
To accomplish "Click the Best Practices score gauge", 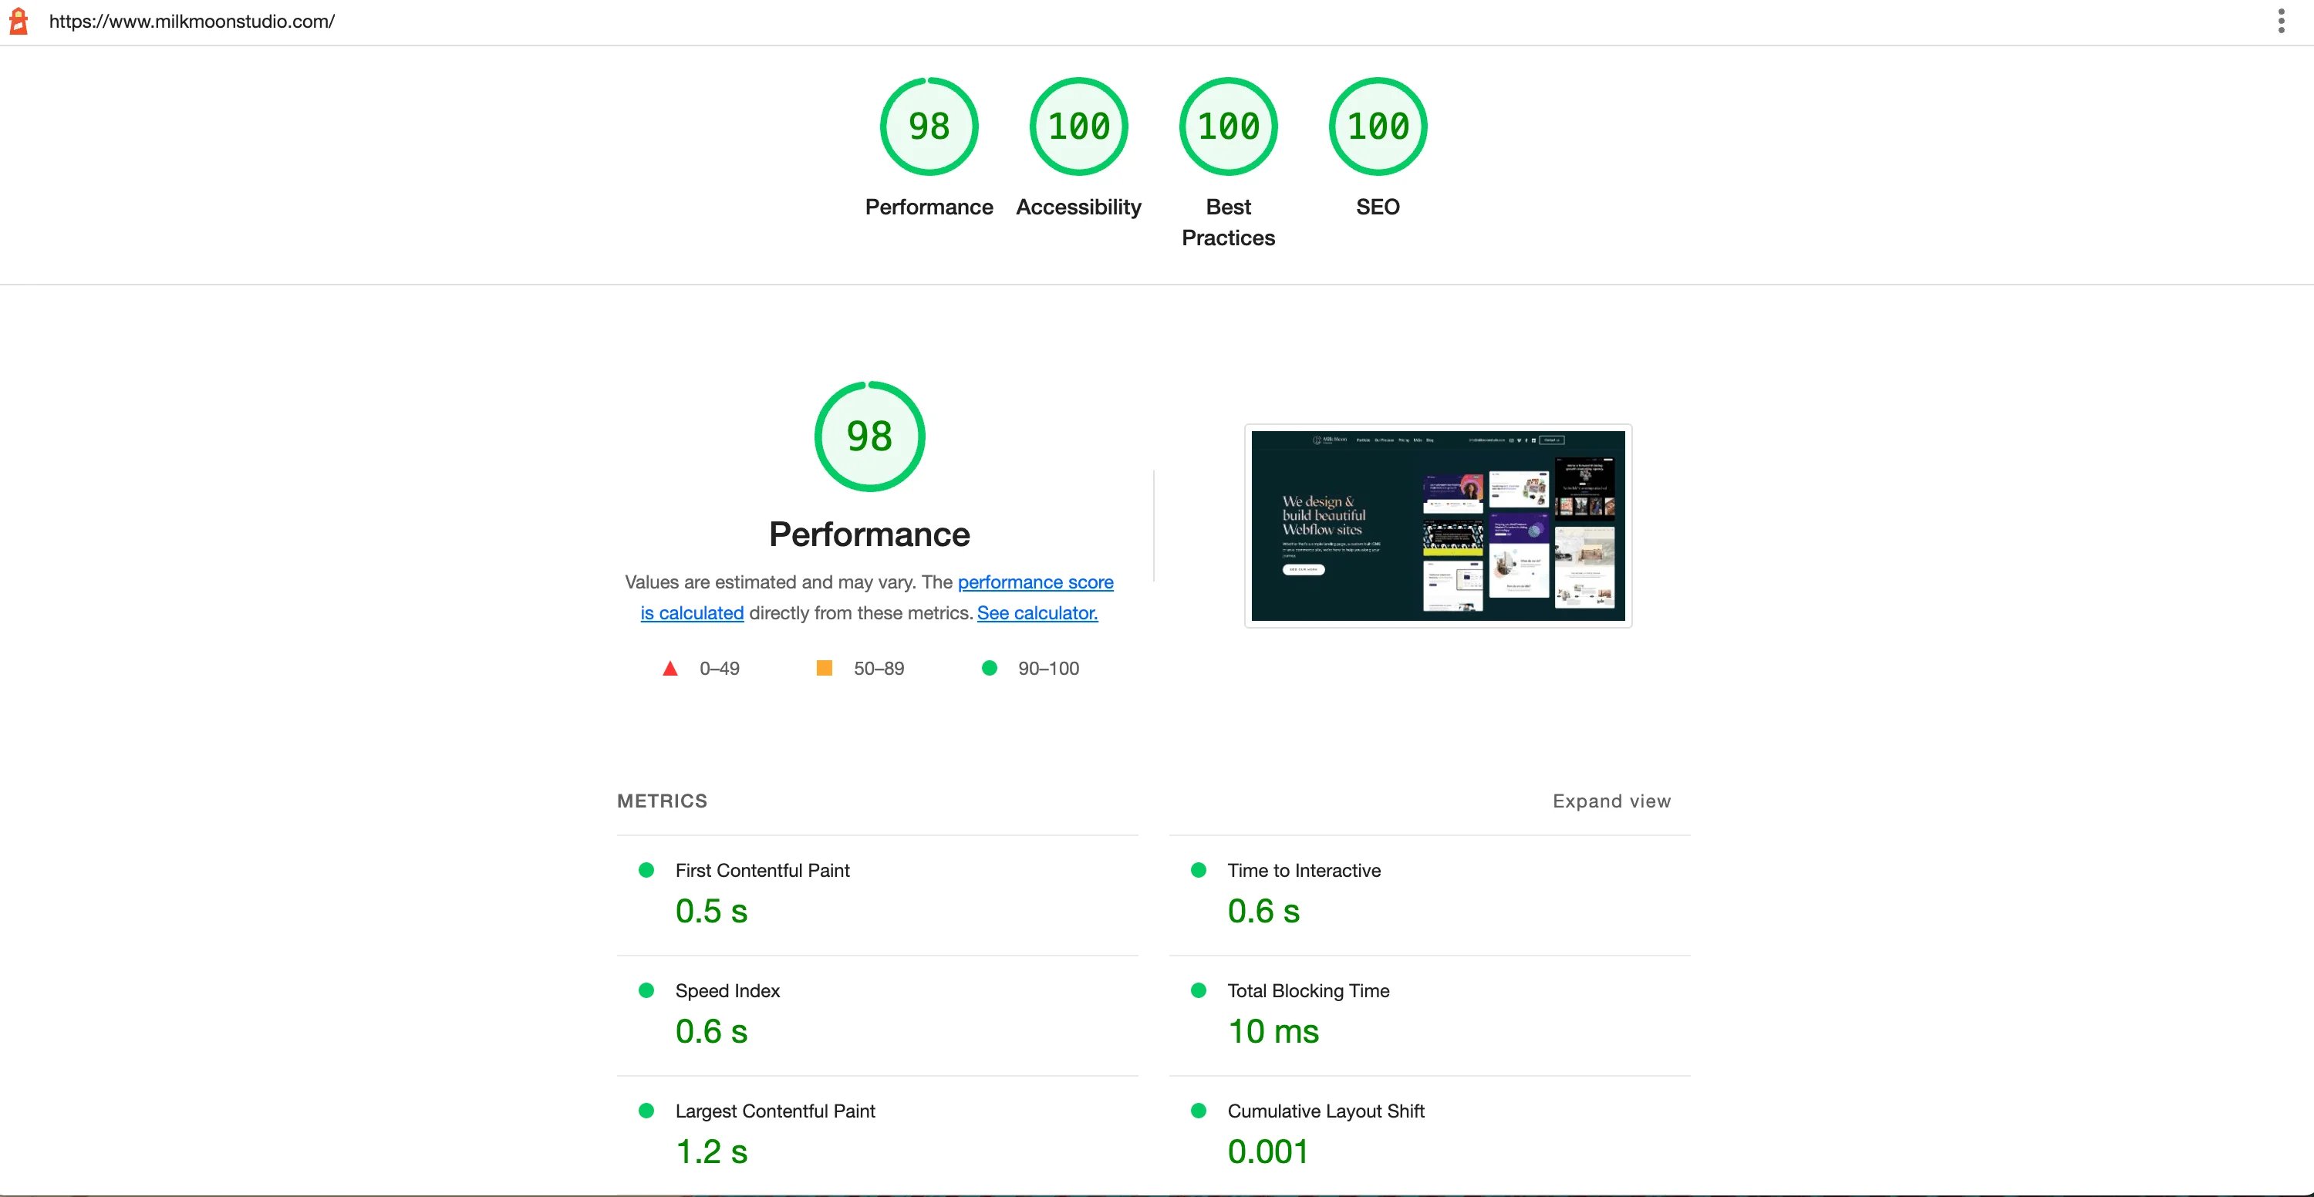I will pyautogui.click(x=1227, y=126).
